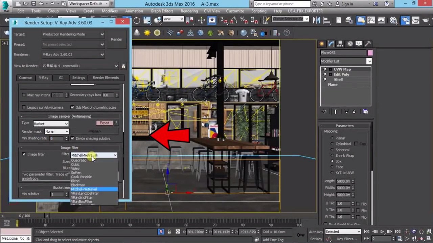The height and width of the screenshot is (243, 433).
Task: Click the Plane042 object name field
Action: (343, 52)
